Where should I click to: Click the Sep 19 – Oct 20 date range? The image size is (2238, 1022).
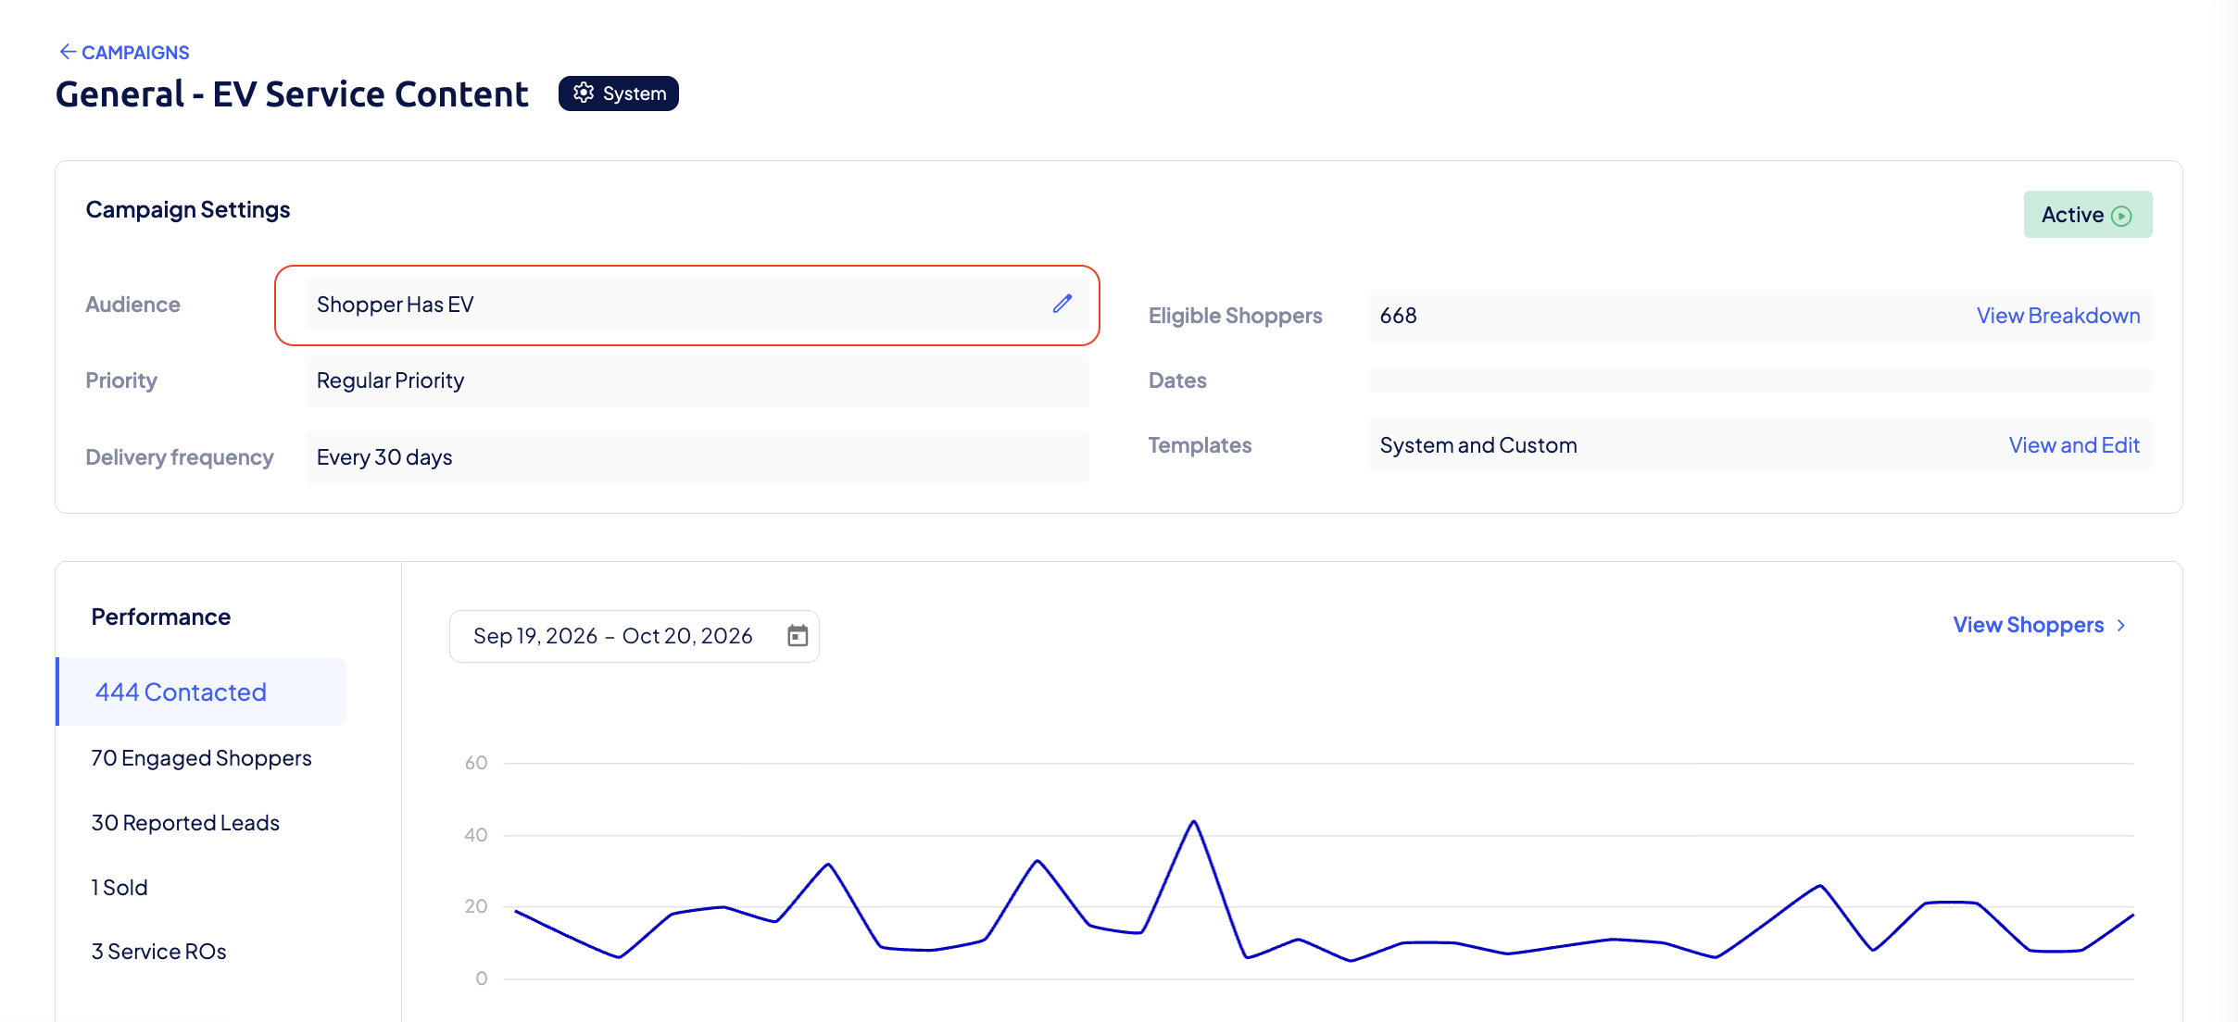coord(613,636)
